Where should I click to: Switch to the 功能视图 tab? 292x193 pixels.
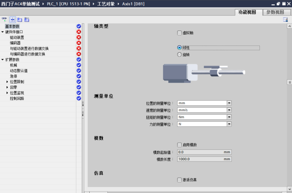[247, 12]
